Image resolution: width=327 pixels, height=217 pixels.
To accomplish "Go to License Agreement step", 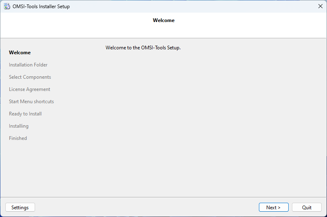I will pos(29,89).
